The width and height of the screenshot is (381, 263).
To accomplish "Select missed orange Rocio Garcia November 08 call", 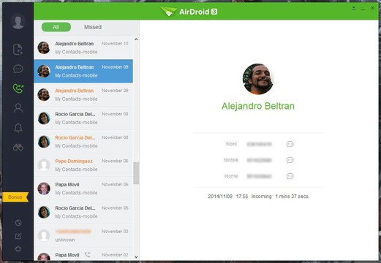I will (x=83, y=142).
